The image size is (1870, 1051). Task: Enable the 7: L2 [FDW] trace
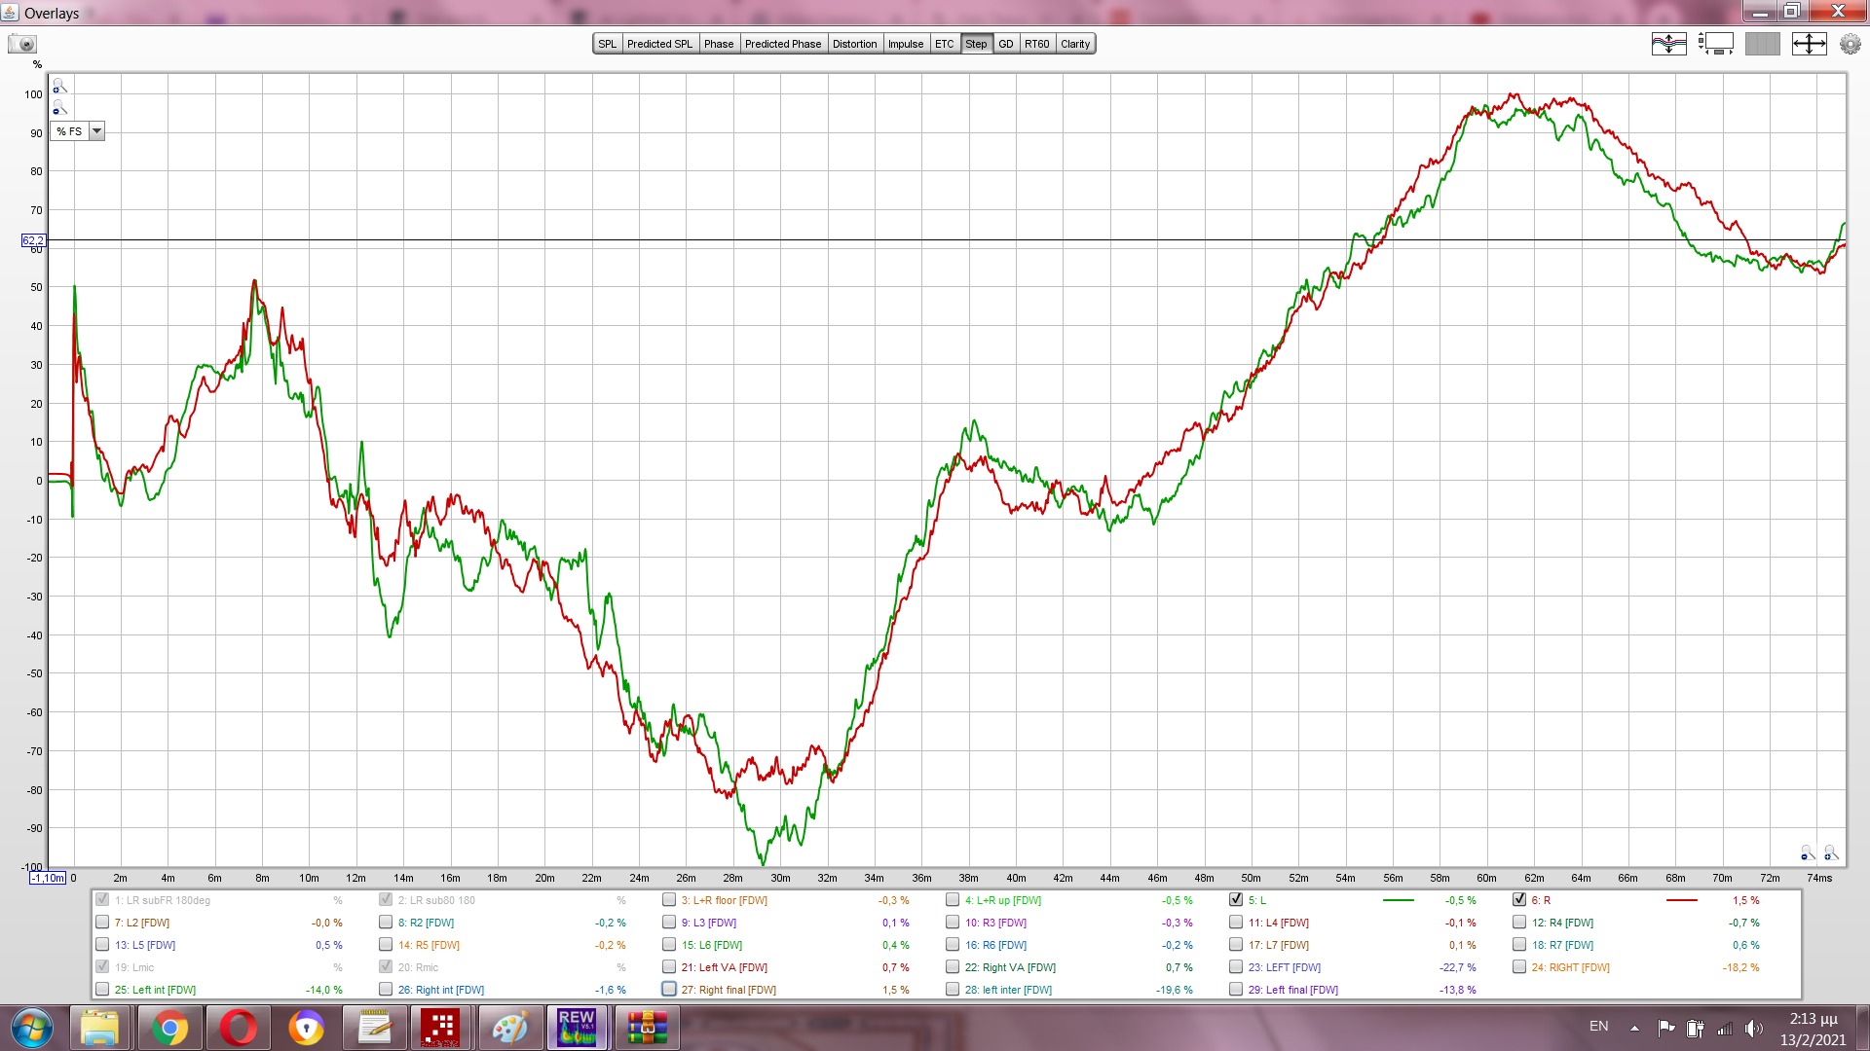click(x=102, y=923)
